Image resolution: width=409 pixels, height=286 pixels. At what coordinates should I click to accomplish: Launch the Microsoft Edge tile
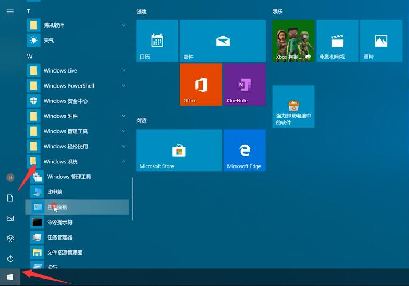click(x=245, y=150)
